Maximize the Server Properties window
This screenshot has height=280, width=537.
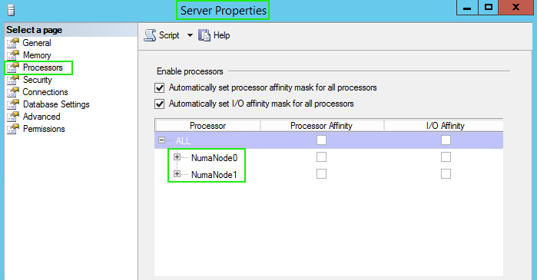488,8
